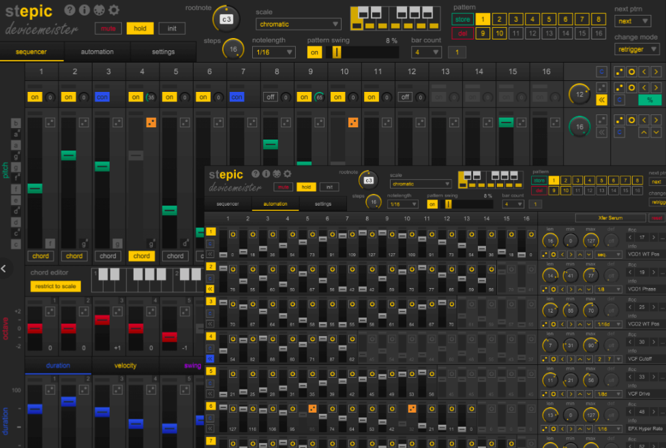Shift steps left using header row arrow

644,71
